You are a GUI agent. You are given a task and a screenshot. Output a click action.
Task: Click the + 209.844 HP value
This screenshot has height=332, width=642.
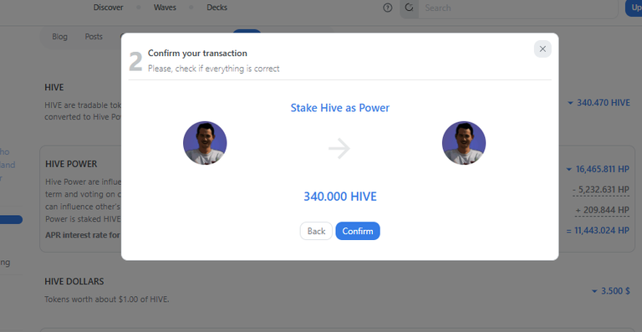602,210
